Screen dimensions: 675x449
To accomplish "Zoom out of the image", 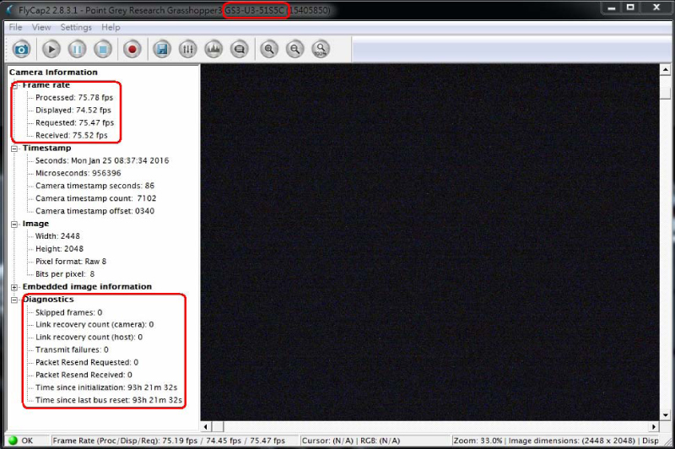I will pyautogui.click(x=294, y=49).
